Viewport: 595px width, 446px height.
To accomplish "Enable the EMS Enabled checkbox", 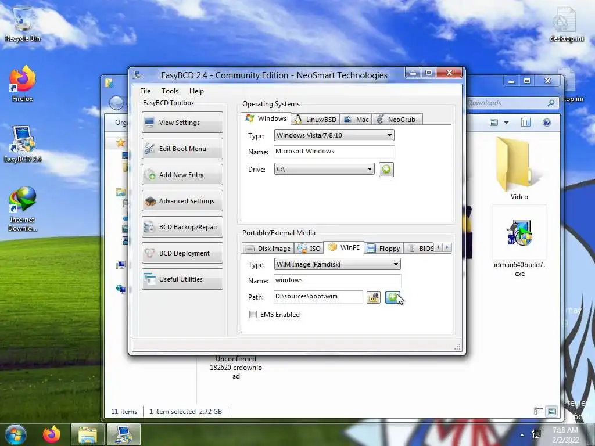I will tap(253, 314).
